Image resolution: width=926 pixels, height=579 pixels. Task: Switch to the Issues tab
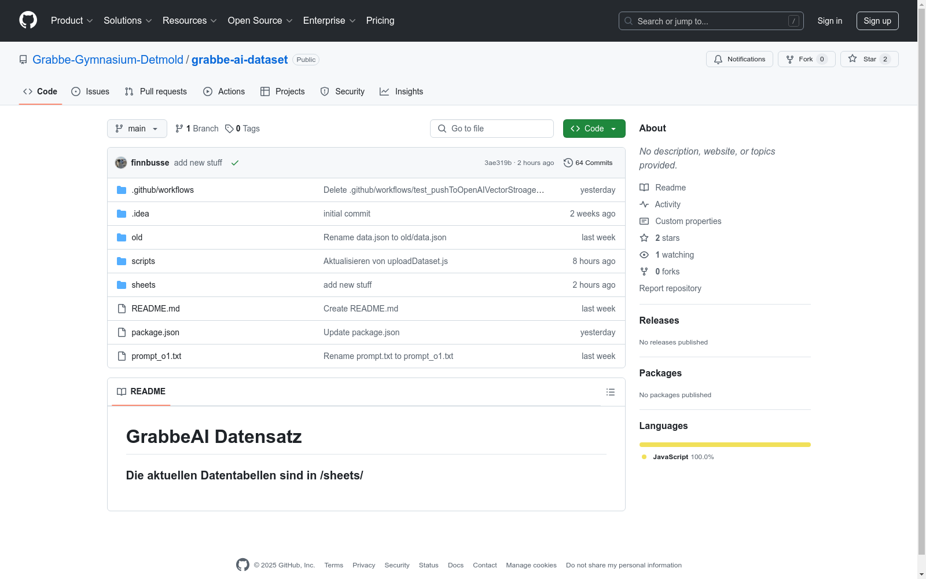(x=90, y=91)
